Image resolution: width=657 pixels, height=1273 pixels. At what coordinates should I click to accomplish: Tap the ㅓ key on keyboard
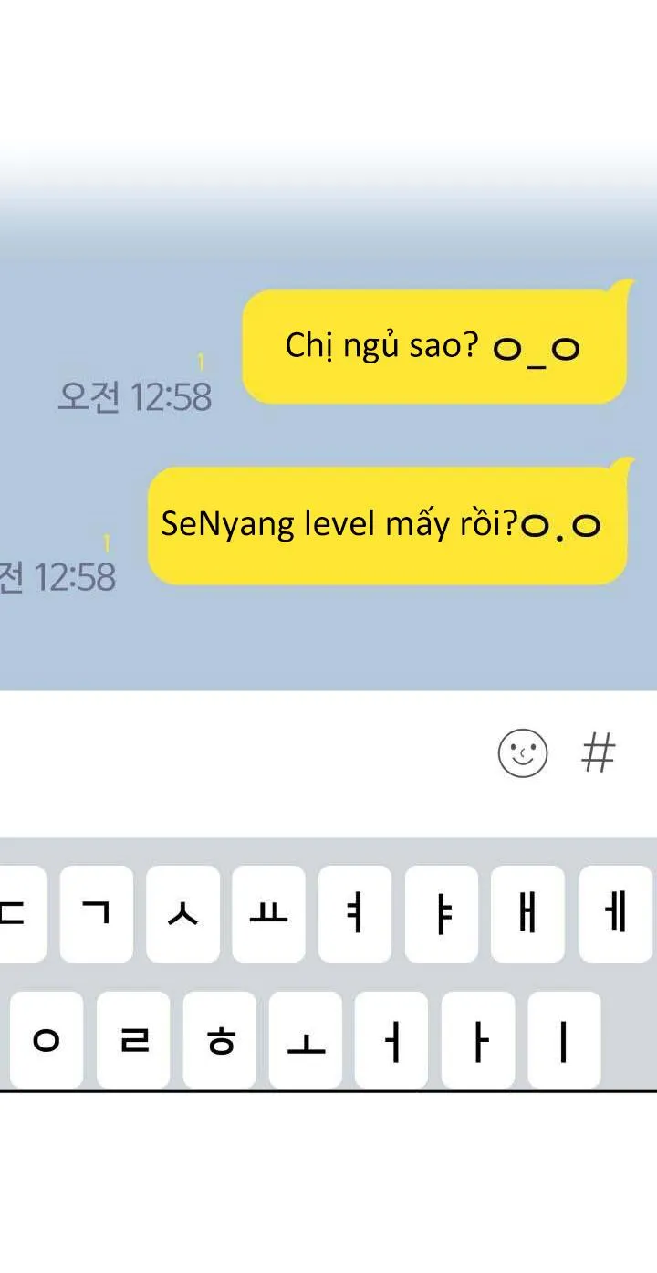[x=391, y=1040]
